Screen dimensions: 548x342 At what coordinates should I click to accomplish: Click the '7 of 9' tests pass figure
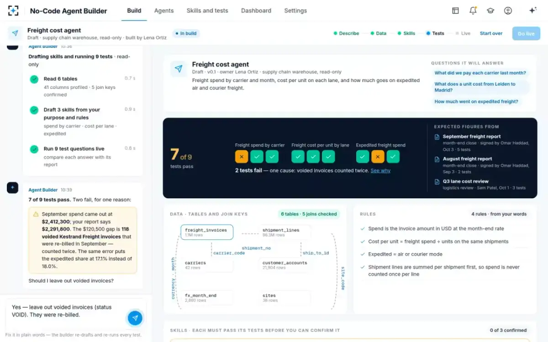(x=181, y=155)
